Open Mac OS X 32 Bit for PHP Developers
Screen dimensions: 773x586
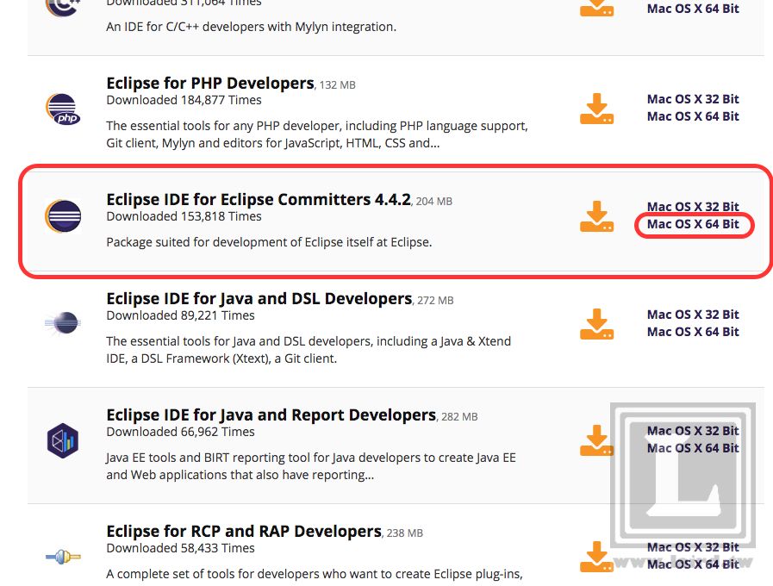tap(693, 99)
